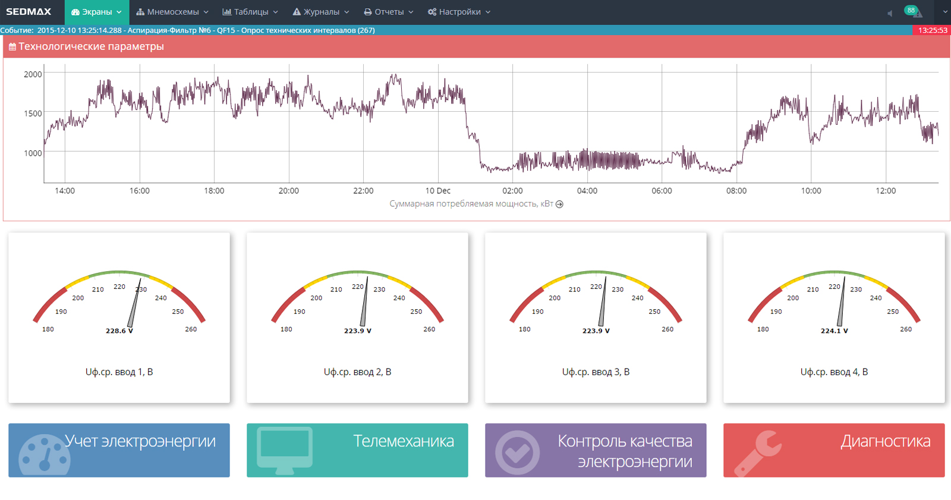Click the event status bar message
The height and width of the screenshot is (500, 951).
[x=187, y=30]
